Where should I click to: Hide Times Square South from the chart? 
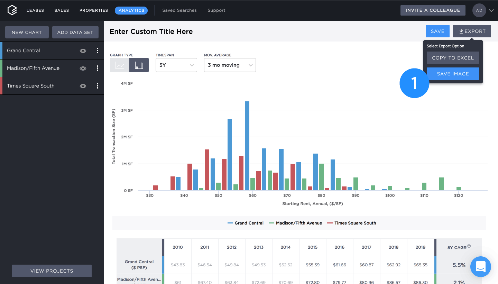(83, 86)
